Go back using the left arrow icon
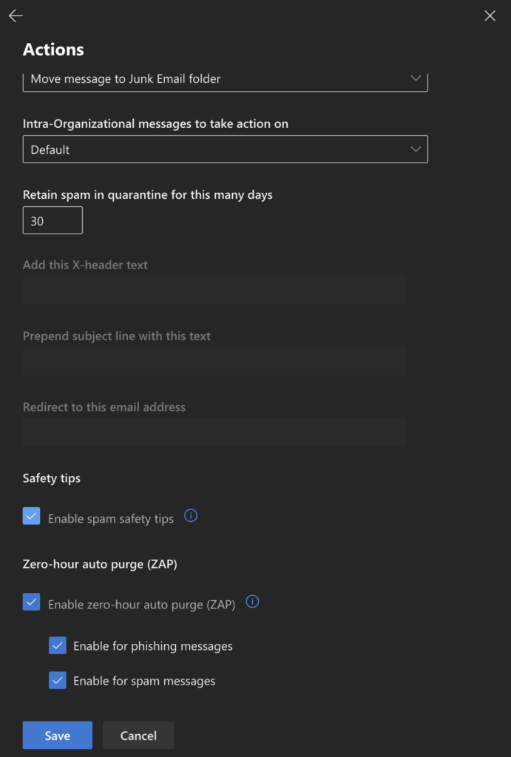 tap(16, 16)
